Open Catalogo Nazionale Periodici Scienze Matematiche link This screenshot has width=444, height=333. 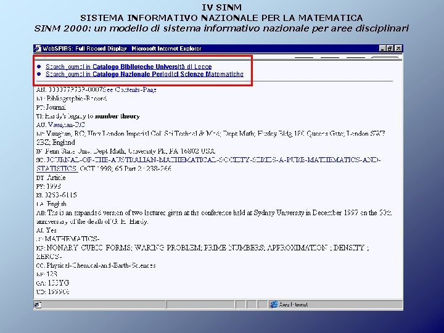[x=144, y=74]
